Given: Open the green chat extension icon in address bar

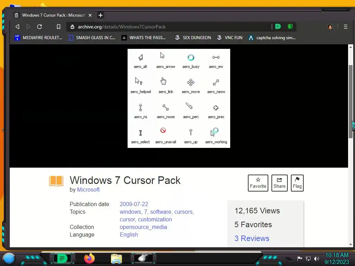Looking at the screenshot, I should (x=278, y=27).
